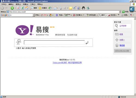This screenshot has width=136, height=98.
Task: Click the Yahoo Y! logo
Action: pos(25,30)
